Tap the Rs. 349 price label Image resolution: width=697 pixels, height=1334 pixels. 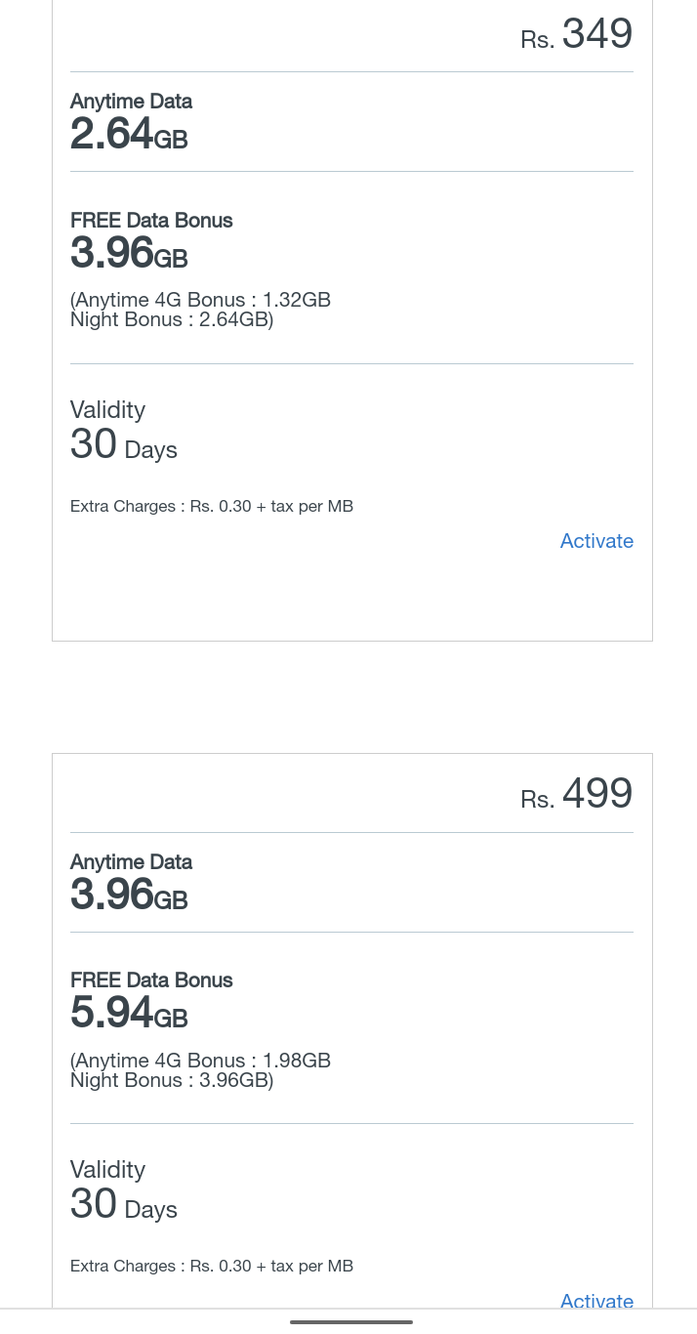click(577, 35)
